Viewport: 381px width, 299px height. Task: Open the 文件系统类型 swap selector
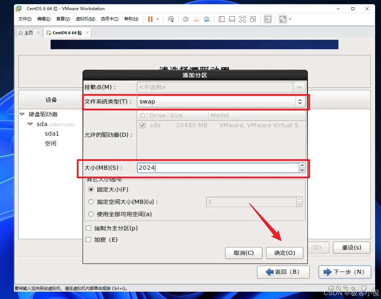[221, 101]
